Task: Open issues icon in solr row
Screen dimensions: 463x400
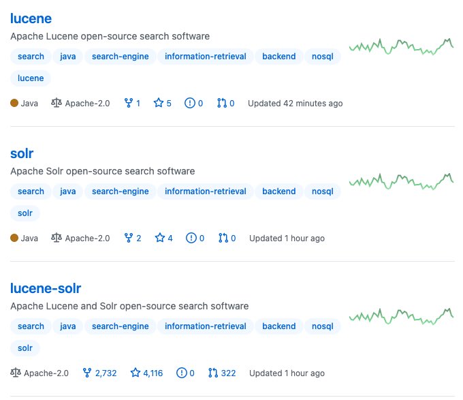Action: [191, 238]
